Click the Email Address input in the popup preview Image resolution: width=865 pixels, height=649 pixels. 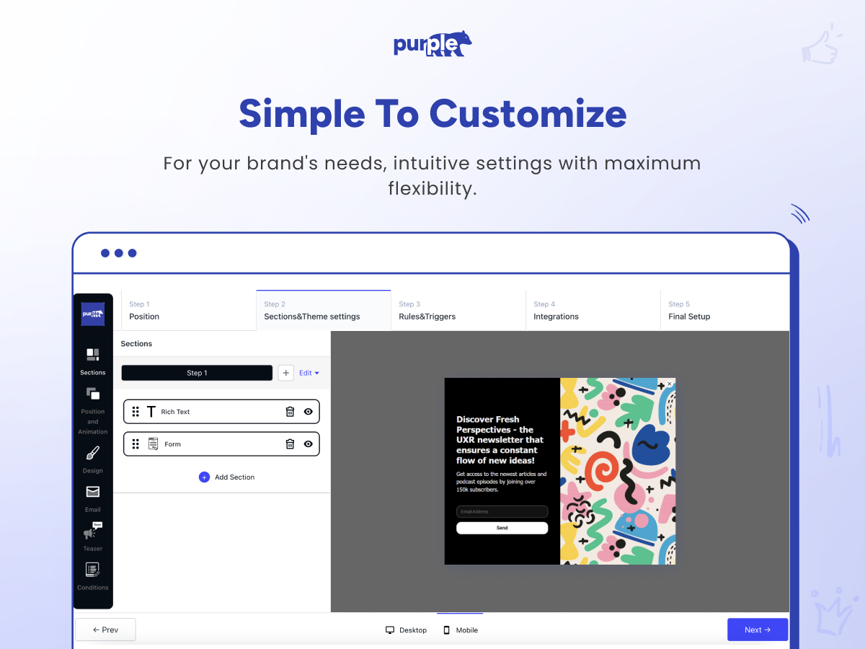coord(502,511)
